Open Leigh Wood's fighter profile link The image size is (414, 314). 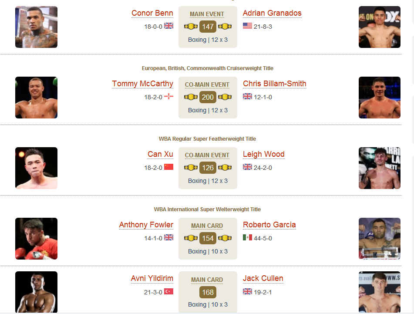click(x=264, y=154)
